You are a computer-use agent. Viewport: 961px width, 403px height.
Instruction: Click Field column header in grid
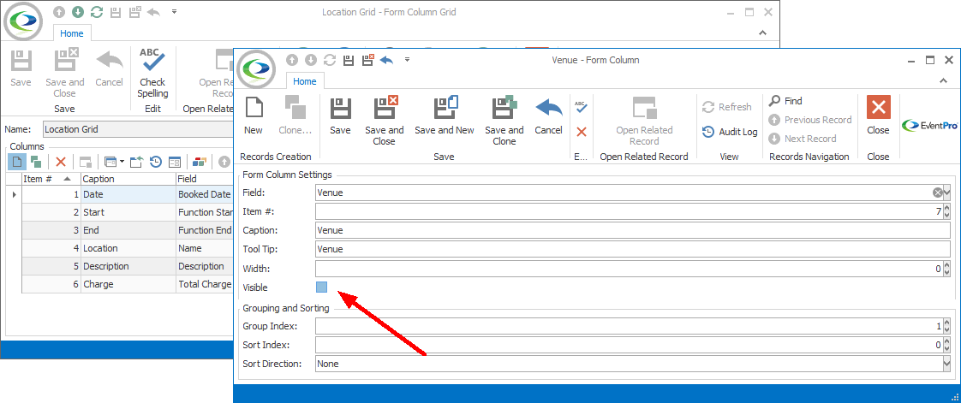tap(205, 179)
